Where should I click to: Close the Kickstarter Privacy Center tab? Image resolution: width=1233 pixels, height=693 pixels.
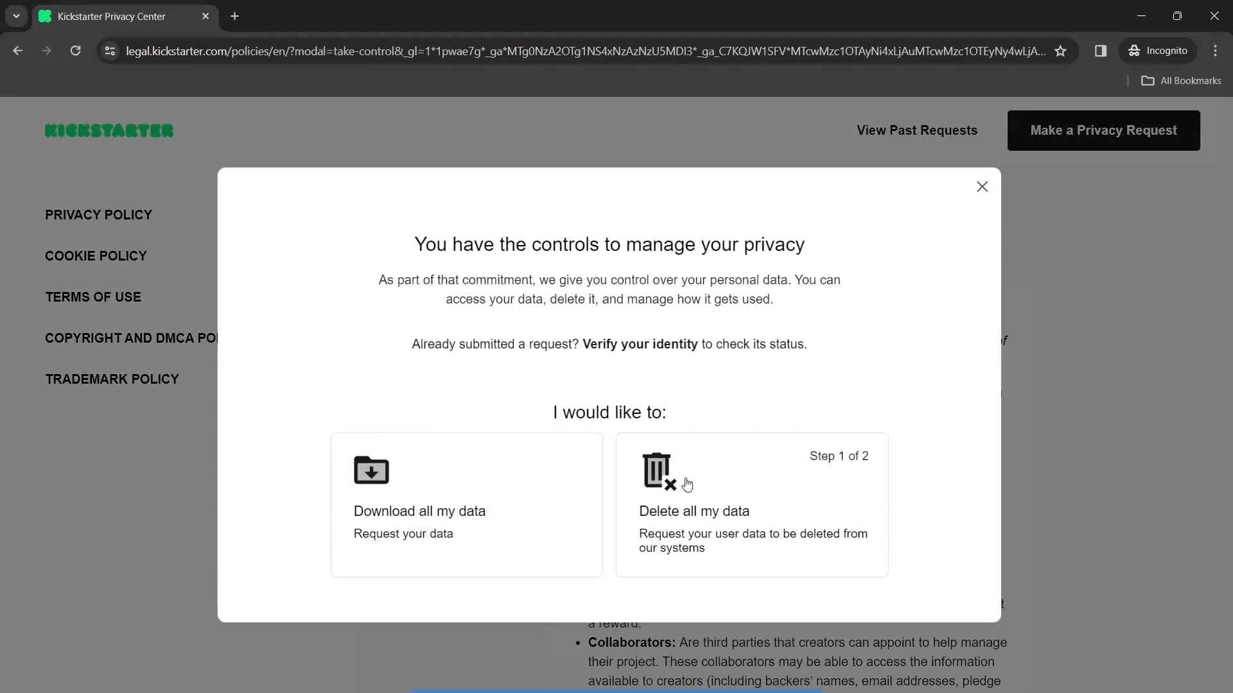[205, 16]
